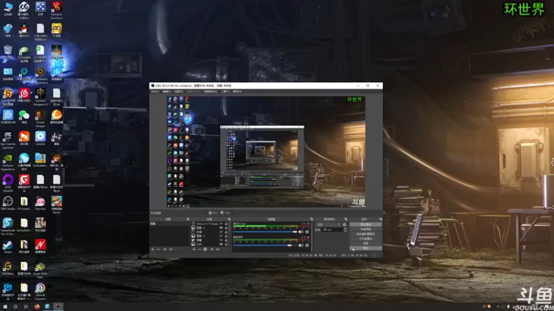Screen dimensions: 554x311
Task: Remove selected source with minus icon
Action: coord(199,249)
